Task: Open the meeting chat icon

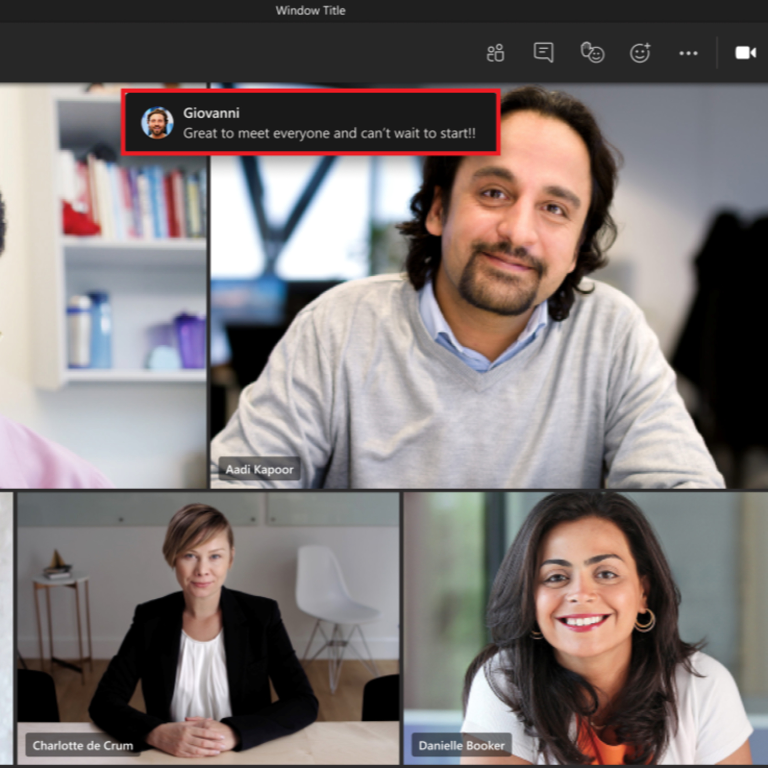Action: pyautogui.click(x=543, y=52)
